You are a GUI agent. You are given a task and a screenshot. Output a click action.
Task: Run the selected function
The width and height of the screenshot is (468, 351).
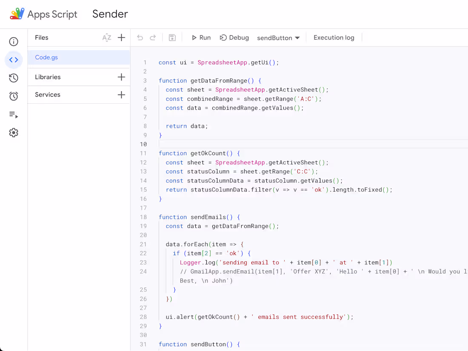click(x=200, y=37)
